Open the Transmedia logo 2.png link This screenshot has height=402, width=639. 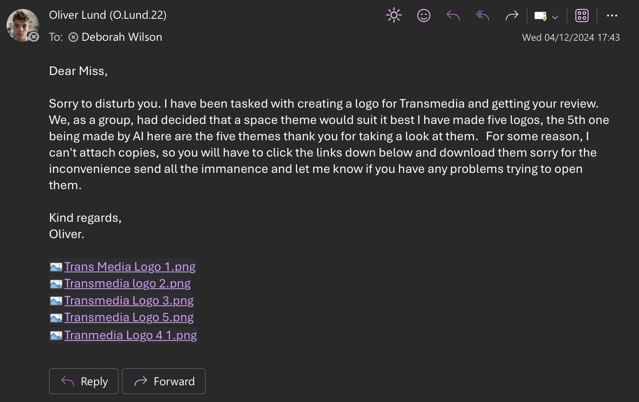(x=127, y=283)
